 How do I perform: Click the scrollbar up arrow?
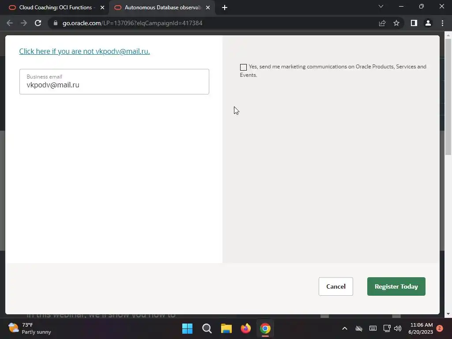[x=448, y=35]
